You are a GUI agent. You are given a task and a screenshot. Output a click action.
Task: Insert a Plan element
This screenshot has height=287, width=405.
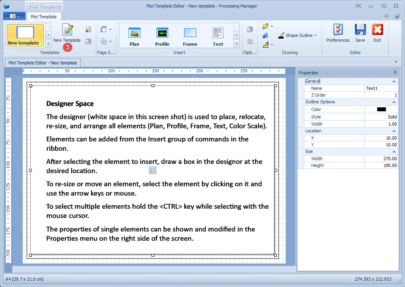[x=134, y=37]
